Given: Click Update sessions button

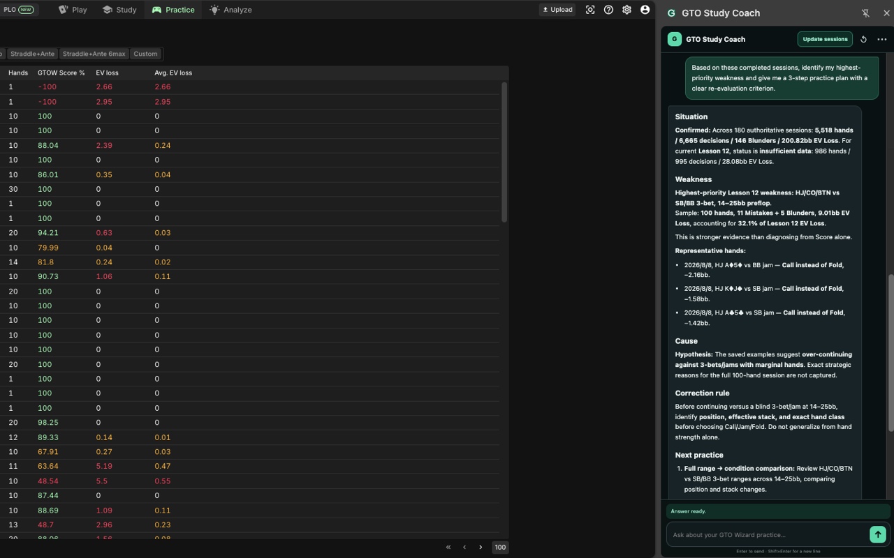Looking at the screenshot, I should (825, 39).
